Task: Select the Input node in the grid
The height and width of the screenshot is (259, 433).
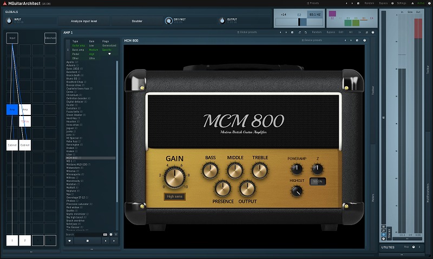Action: click(12, 38)
